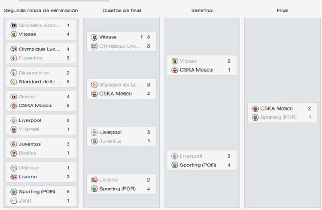
Task: Open the Liverpool vs Juventus quarter-final match
Action: (121, 137)
